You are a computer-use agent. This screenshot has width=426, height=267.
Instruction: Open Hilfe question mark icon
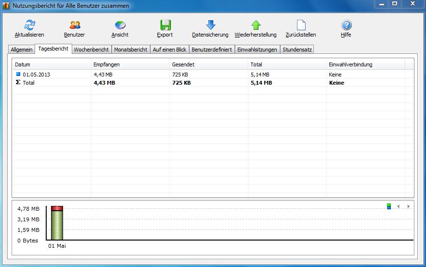[x=346, y=25]
